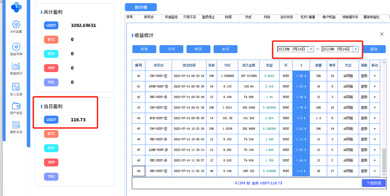Select row 41 ATOM-USDT-空
This screenshot has height=196, width=390.
click(x=257, y=87)
